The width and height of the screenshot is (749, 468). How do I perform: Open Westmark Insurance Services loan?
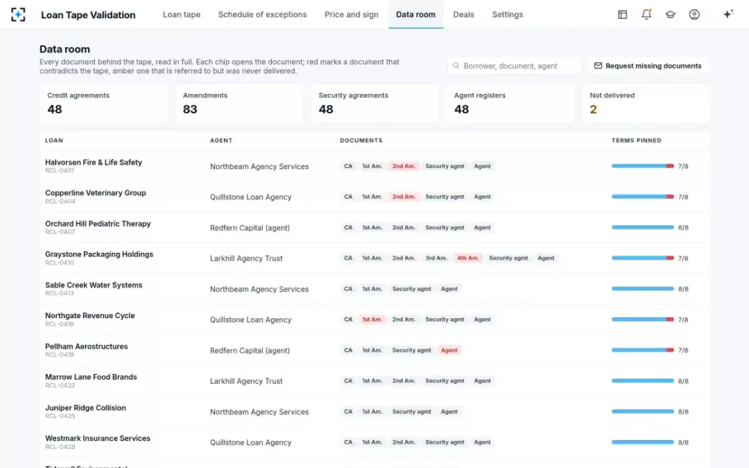click(98, 439)
